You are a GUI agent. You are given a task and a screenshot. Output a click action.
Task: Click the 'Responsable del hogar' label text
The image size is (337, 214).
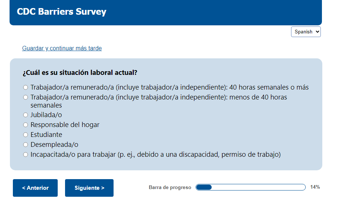coord(65,125)
